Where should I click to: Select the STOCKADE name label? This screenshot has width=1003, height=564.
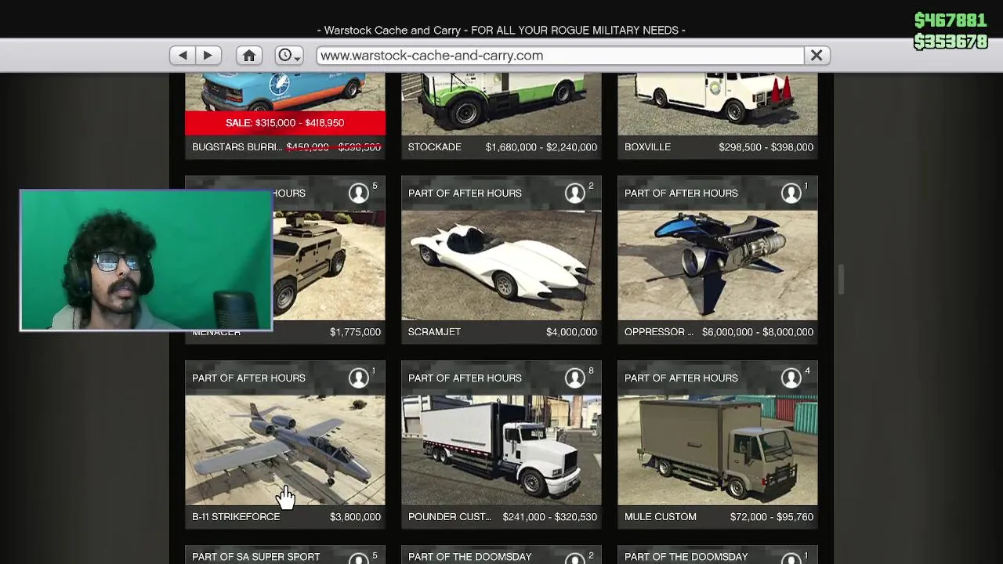point(435,147)
